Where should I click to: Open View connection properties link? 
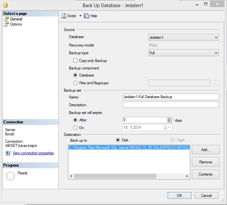pos(33,153)
